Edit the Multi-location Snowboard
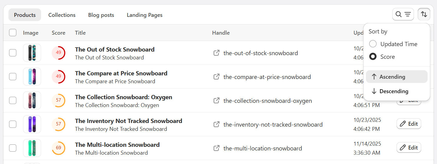 point(409,147)
